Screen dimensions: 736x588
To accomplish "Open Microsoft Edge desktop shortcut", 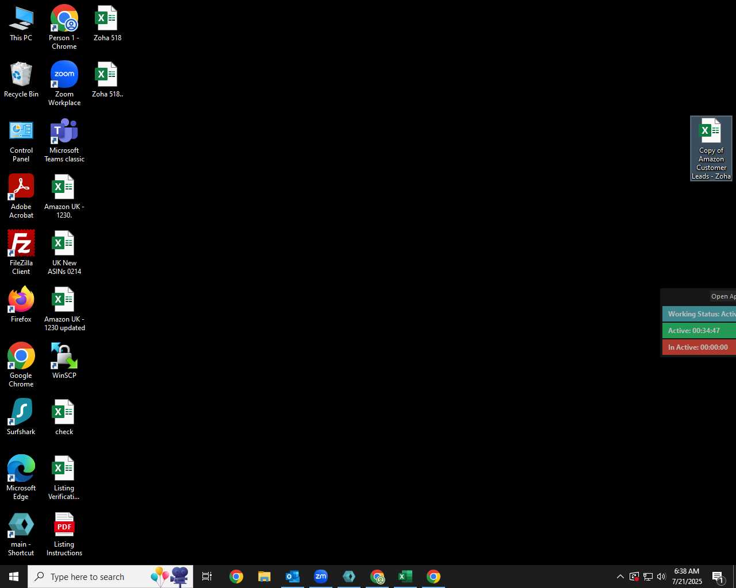I will coord(21,478).
